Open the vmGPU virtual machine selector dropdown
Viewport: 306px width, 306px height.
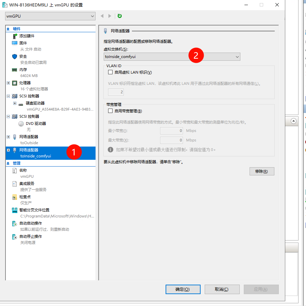pyautogui.click(x=50, y=16)
